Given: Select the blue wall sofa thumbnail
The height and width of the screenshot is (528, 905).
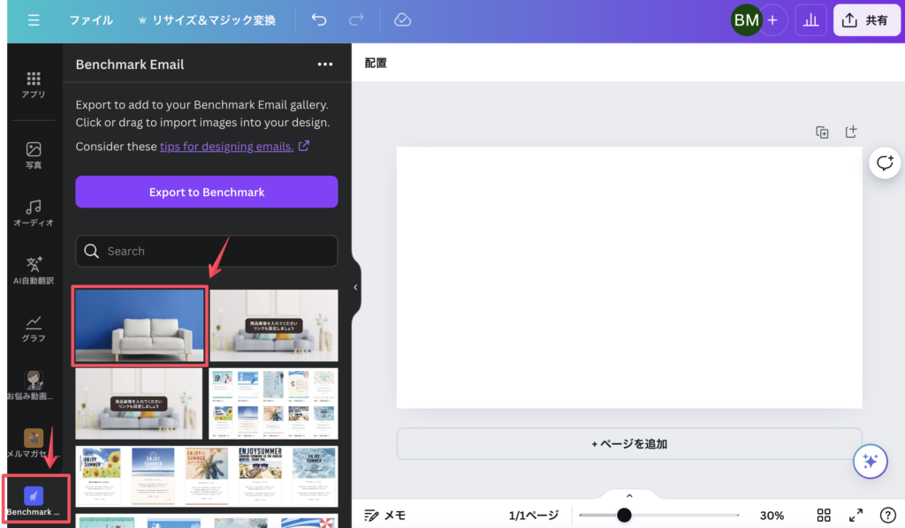Looking at the screenshot, I should pos(140,325).
